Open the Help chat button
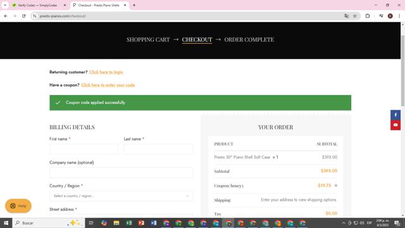The width and height of the screenshot is (405, 228). click(x=18, y=206)
